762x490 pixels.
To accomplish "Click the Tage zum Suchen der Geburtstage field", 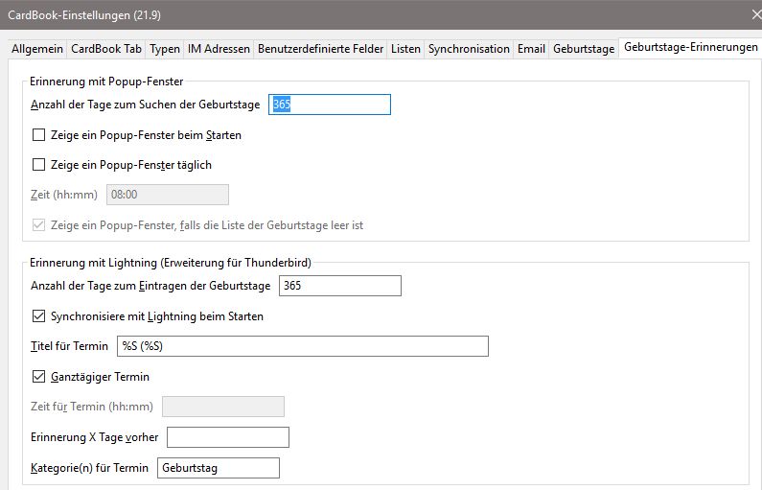I will (330, 105).
